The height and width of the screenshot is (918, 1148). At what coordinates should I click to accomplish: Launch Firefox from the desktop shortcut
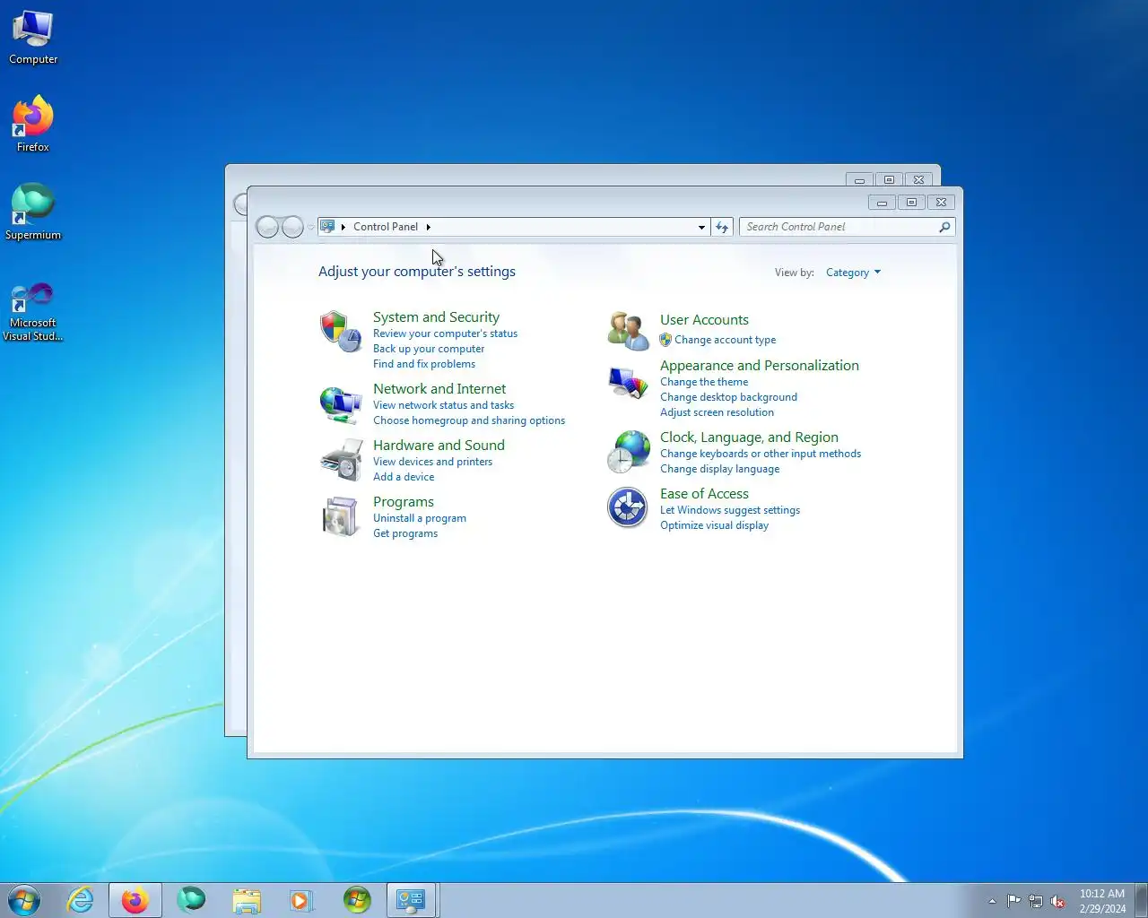(33, 124)
